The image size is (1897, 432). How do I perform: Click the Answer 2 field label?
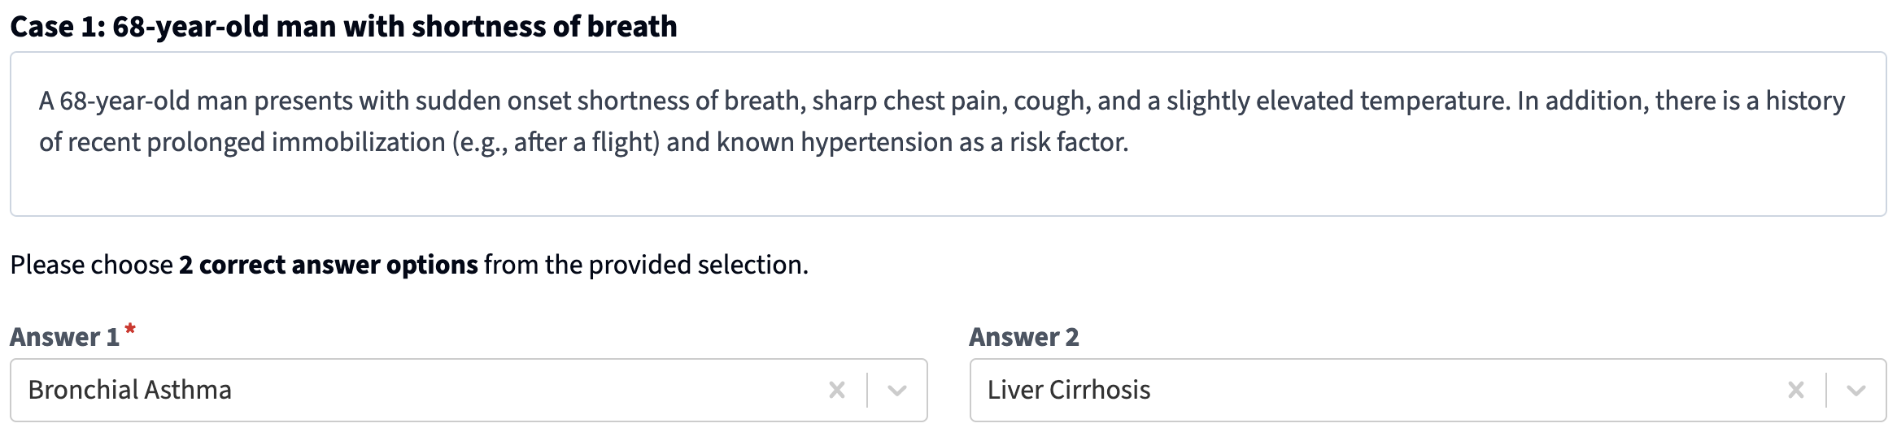coord(1023,337)
